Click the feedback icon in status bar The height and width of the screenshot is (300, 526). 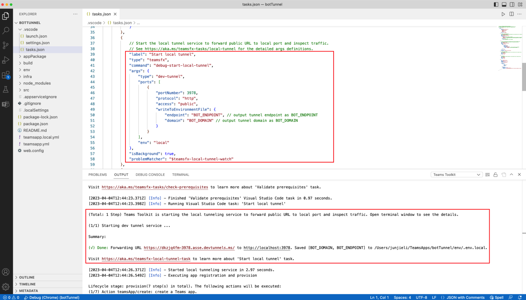(511, 297)
